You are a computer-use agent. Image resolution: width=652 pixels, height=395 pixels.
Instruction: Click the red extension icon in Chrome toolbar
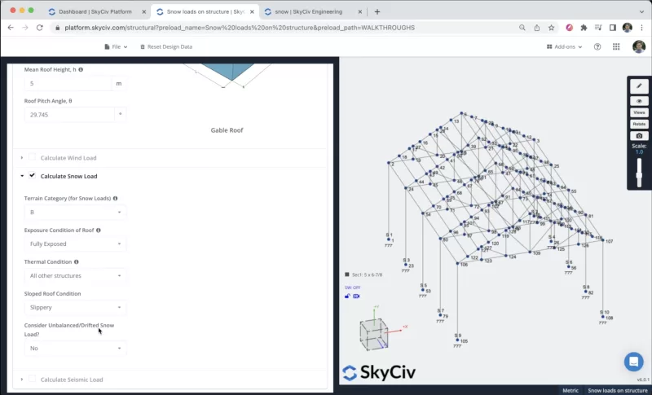coord(569,28)
